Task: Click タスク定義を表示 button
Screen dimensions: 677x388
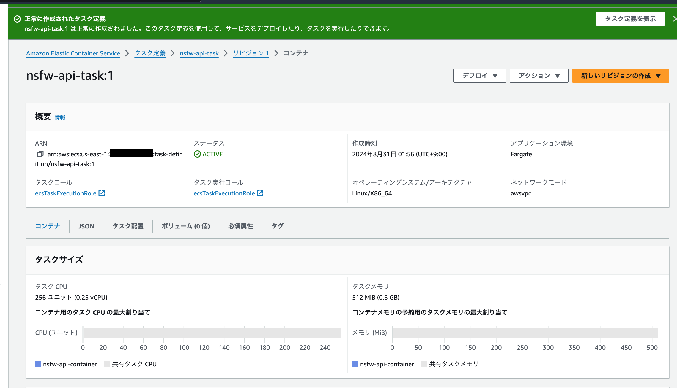Action: pos(630,19)
